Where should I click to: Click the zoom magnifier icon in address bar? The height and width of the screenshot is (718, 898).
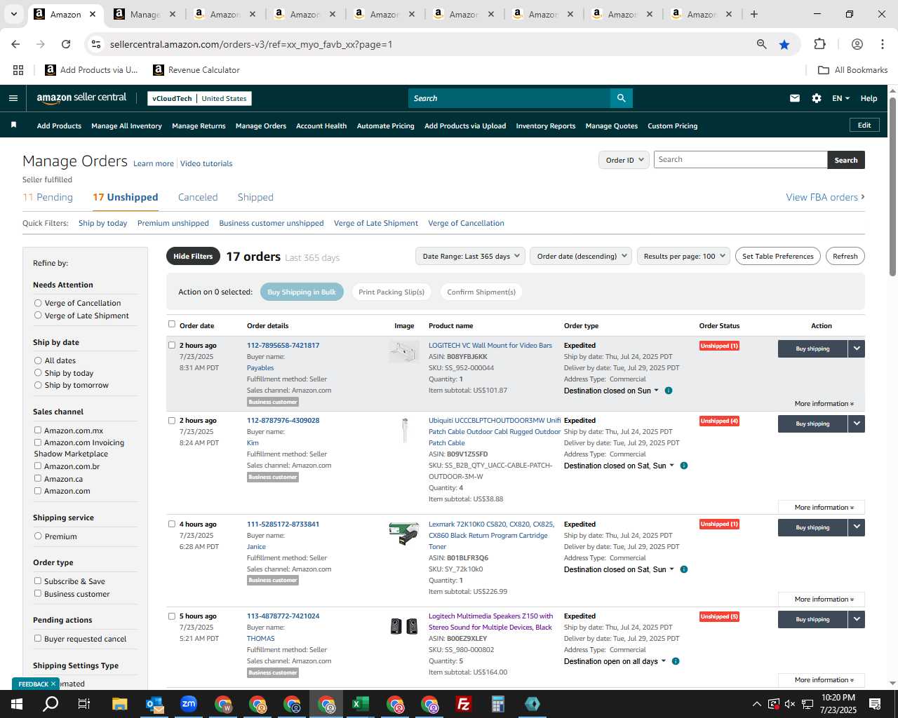tap(761, 44)
